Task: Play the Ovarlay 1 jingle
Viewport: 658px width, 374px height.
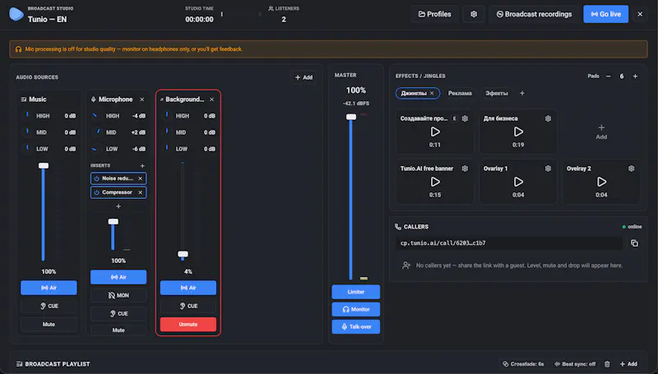Action: point(518,182)
